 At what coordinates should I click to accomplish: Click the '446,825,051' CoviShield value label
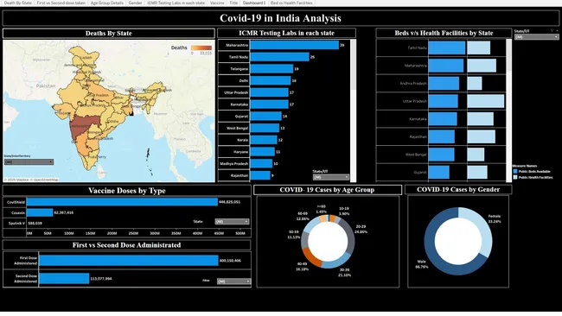click(229, 202)
